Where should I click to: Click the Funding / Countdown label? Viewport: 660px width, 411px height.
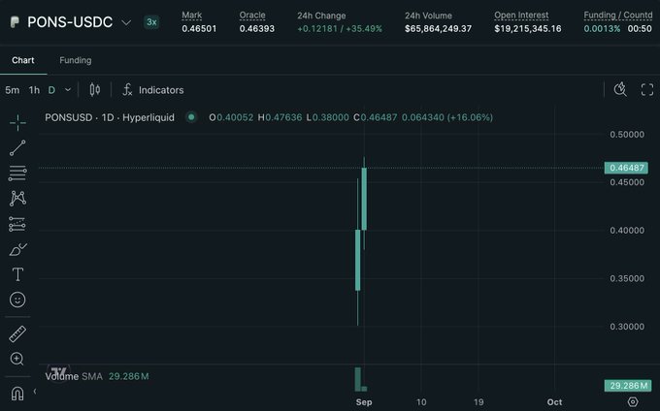618,16
